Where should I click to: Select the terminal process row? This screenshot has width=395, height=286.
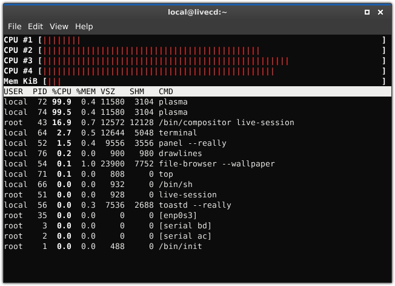coord(198,133)
